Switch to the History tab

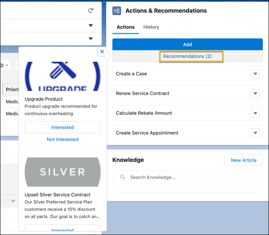pyautogui.click(x=151, y=27)
